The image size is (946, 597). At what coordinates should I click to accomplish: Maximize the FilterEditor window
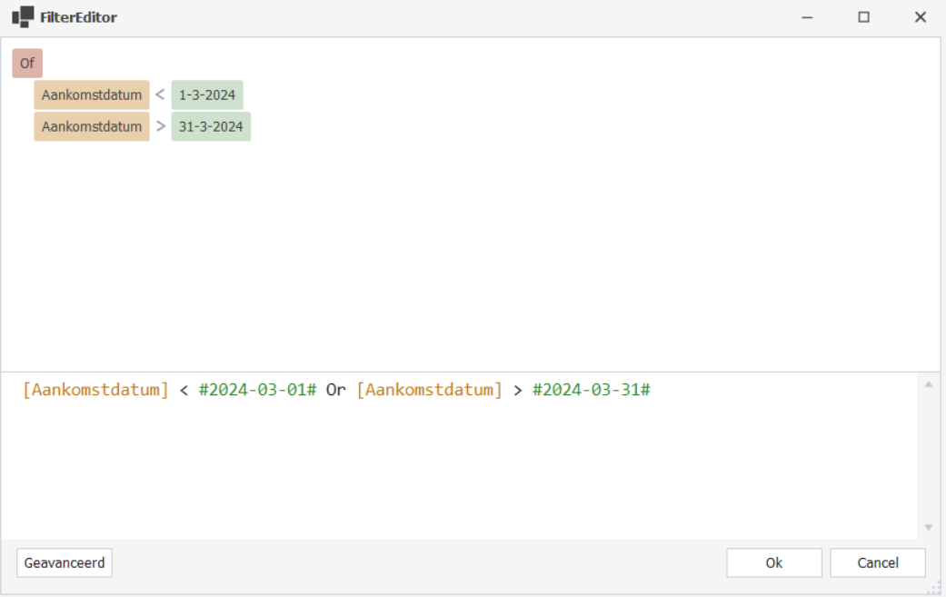tap(864, 17)
